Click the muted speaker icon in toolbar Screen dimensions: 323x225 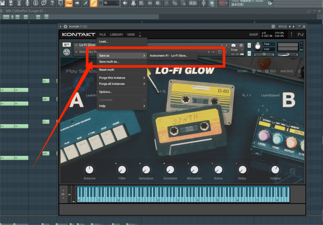pyautogui.click(x=125, y=3)
